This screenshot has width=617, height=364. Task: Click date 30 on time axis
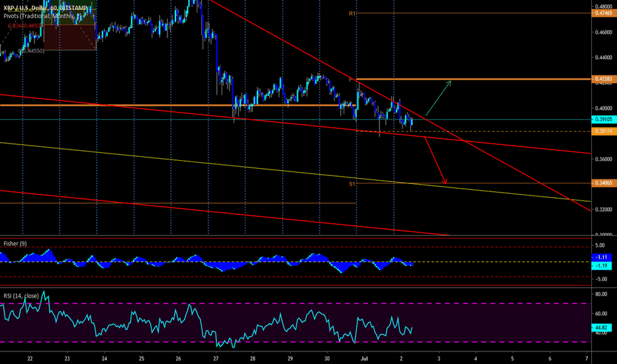pyautogui.click(x=327, y=359)
